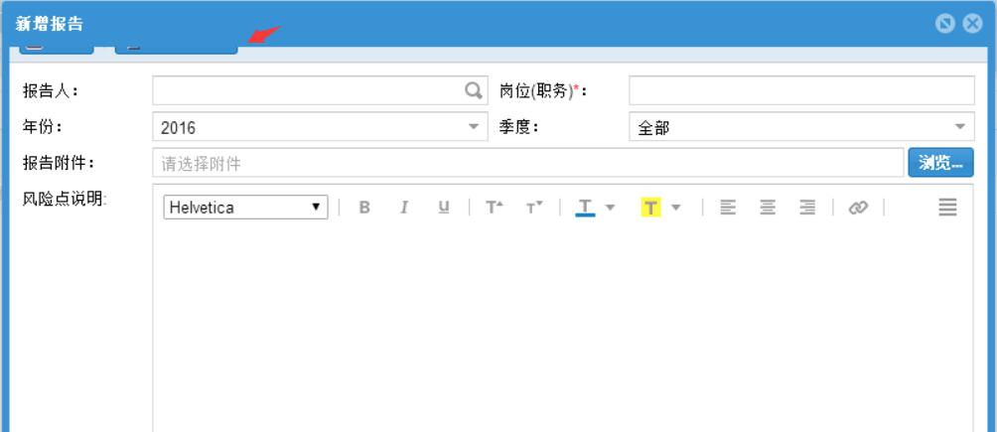997x432 pixels.
Task: Focus the 岗位(职务) input field
Action: 801,90
